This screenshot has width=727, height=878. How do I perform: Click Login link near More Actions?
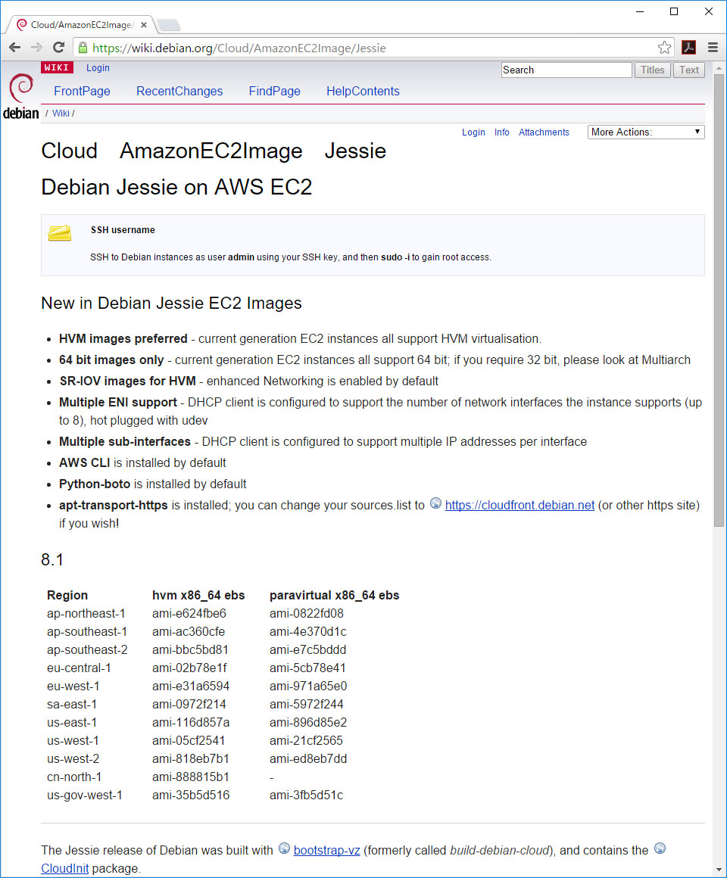pos(473,132)
